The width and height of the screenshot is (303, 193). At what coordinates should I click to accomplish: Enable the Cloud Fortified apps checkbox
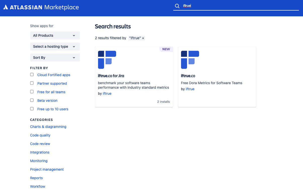pyautogui.click(x=32, y=75)
